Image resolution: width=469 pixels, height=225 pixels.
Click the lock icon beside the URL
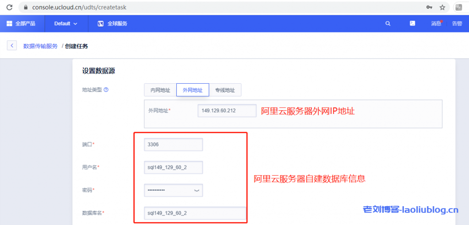tap(25, 7)
